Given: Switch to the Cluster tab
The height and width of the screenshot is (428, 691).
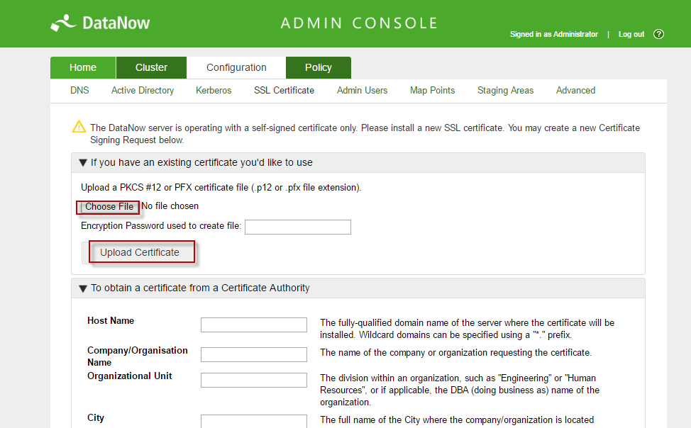Looking at the screenshot, I should pos(151,67).
